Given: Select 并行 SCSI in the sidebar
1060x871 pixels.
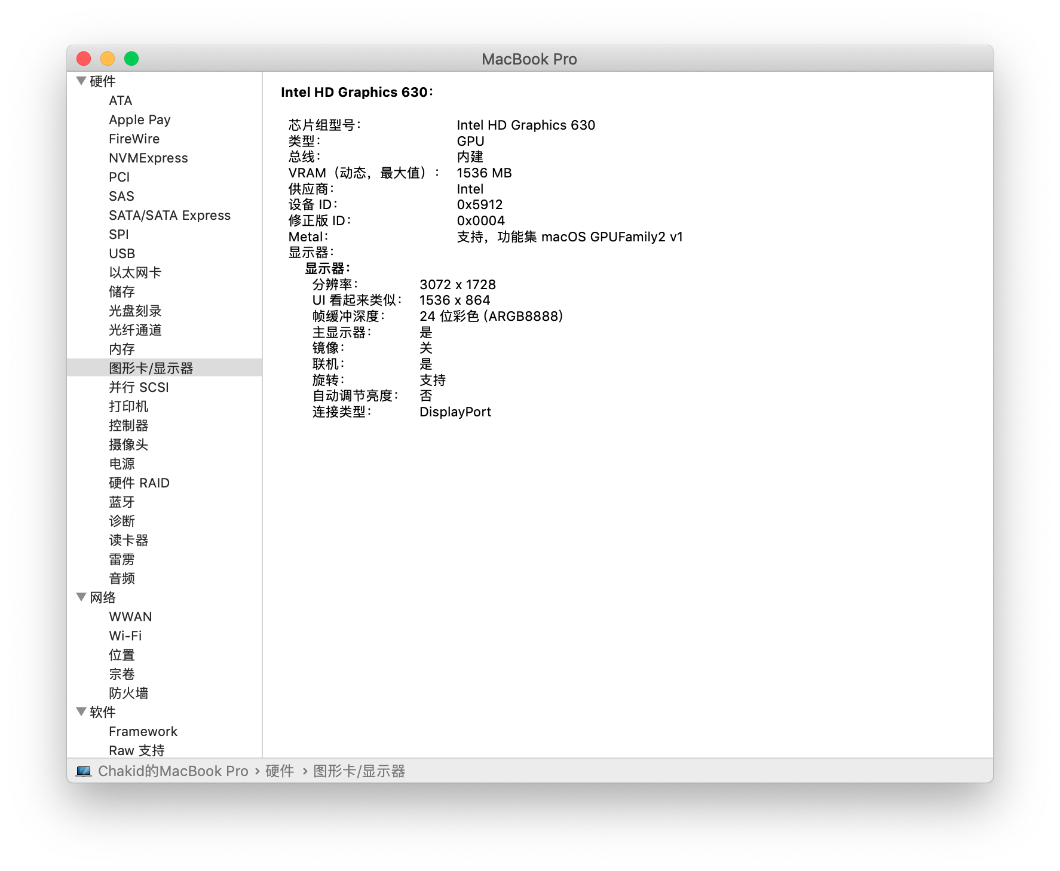Looking at the screenshot, I should 139,387.
